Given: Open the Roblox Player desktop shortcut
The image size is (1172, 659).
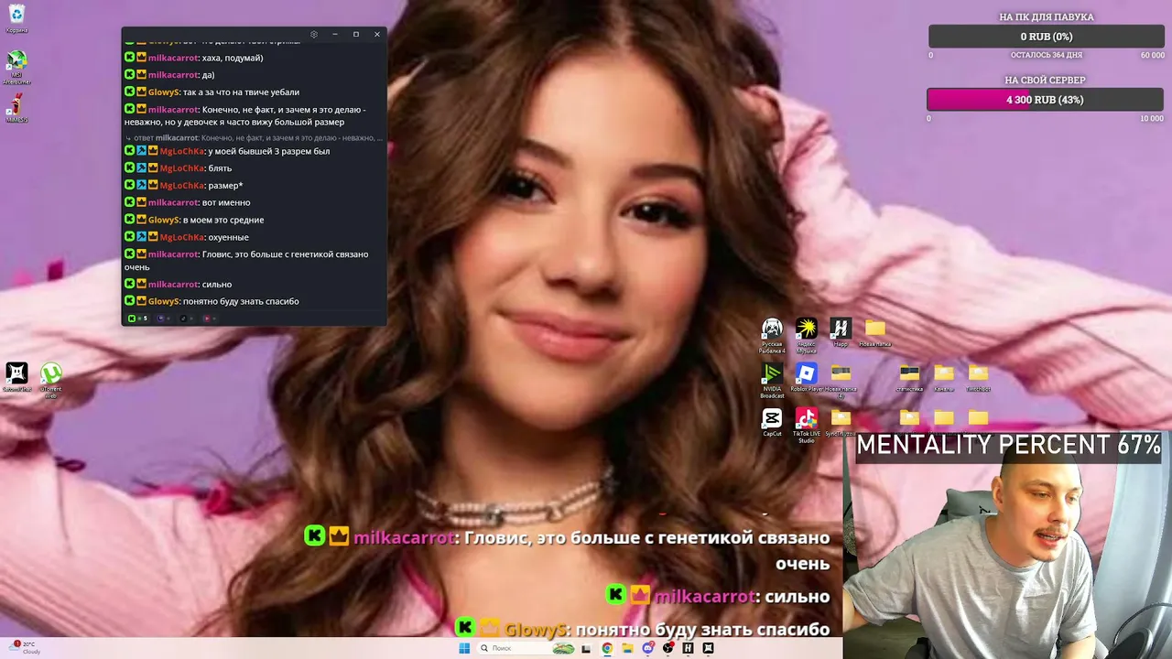Looking at the screenshot, I should point(806,377).
